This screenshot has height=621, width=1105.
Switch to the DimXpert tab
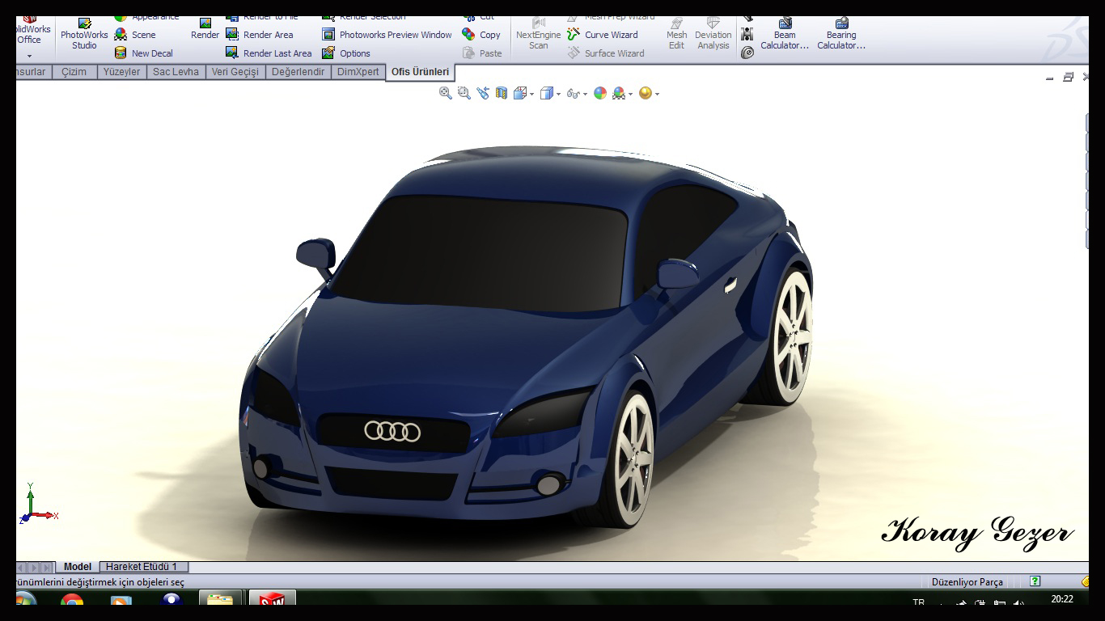(x=358, y=72)
